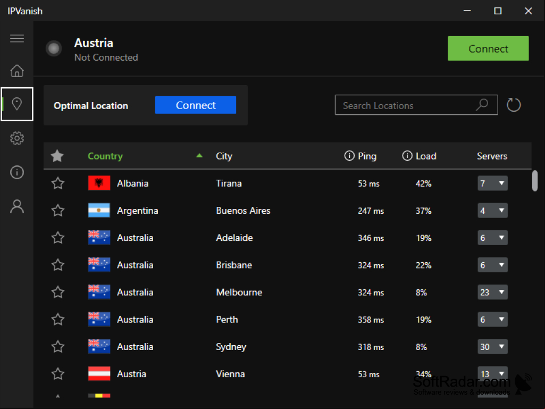Sort list by City column
This screenshot has height=409, width=545.
(x=224, y=156)
